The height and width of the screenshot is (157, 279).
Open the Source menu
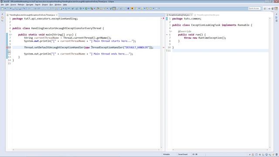[13, 5]
